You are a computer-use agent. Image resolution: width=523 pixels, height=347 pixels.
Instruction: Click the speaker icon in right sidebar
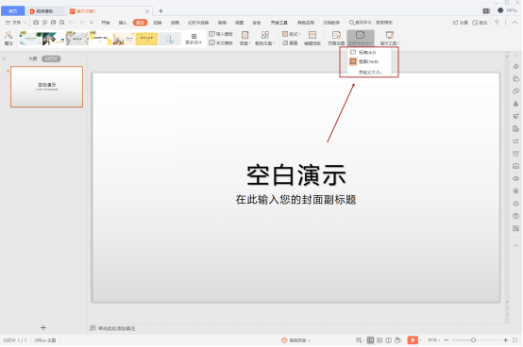pyautogui.click(x=515, y=178)
